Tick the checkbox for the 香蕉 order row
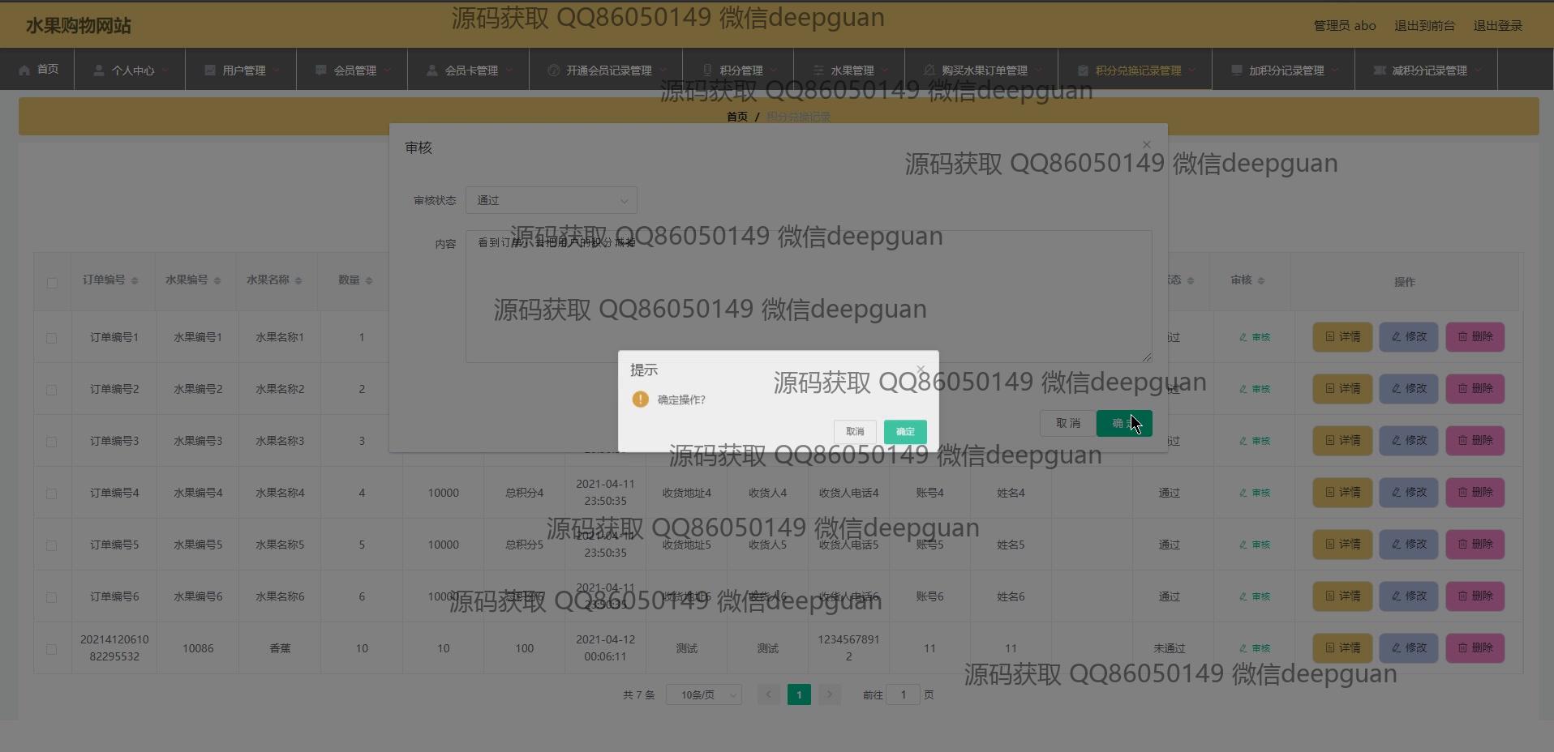The width and height of the screenshot is (1554, 752). click(52, 649)
